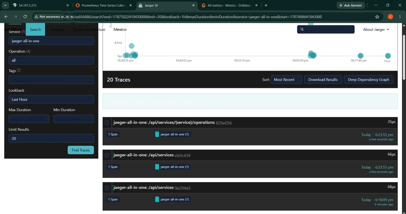Screen dimensions: 406x214
Task: Open the Operation dropdown showing all
Action: [51, 60]
